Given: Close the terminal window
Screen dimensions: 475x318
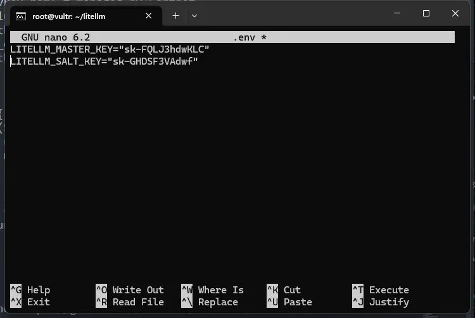Looking at the screenshot, I should point(455,13).
